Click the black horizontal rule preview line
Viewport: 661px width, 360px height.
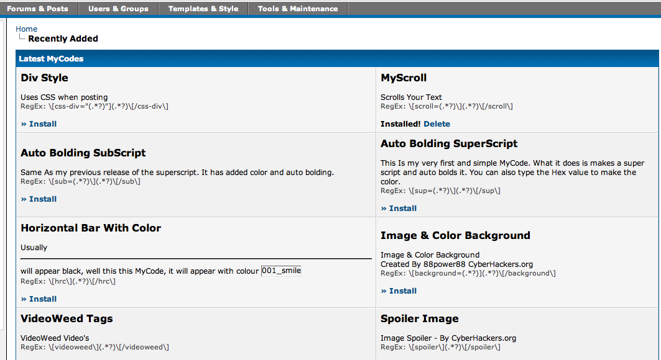(196, 258)
